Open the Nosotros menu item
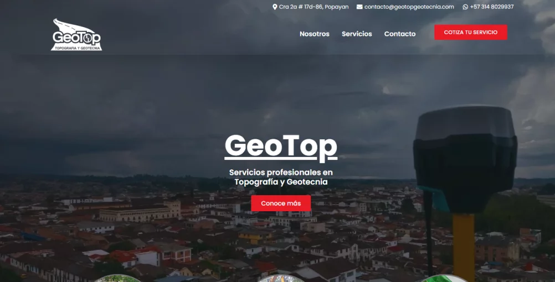 tap(314, 34)
